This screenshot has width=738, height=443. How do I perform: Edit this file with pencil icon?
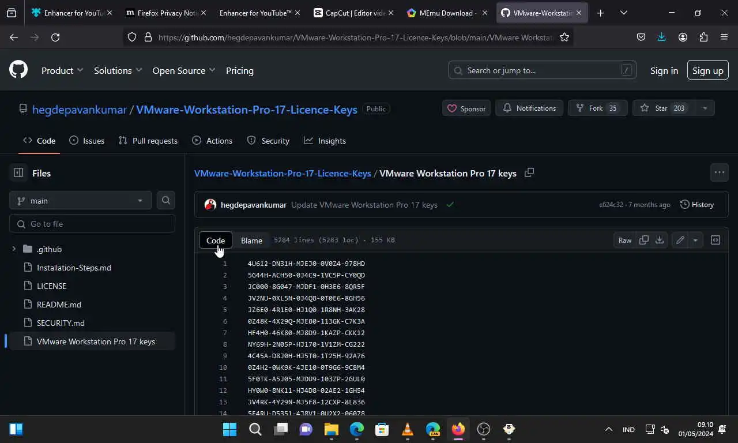[x=680, y=240]
